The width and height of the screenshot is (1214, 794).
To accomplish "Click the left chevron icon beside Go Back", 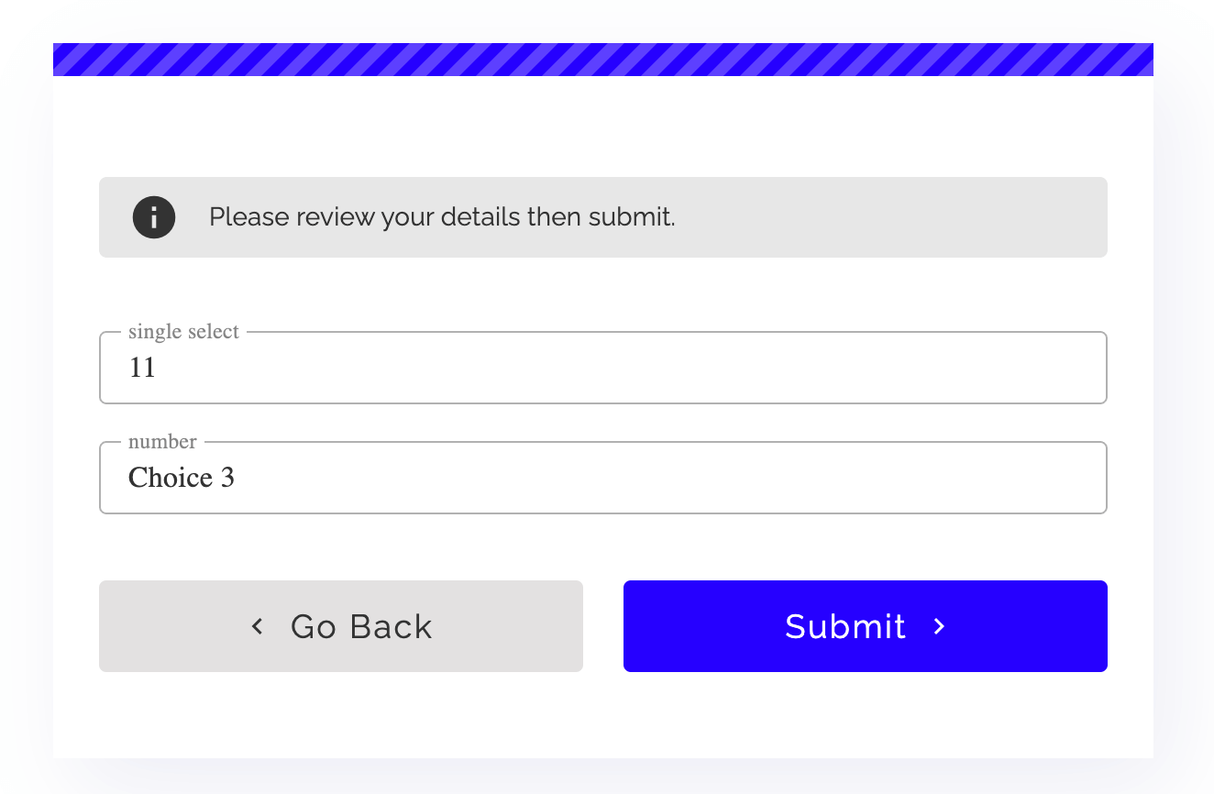I will [x=258, y=626].
